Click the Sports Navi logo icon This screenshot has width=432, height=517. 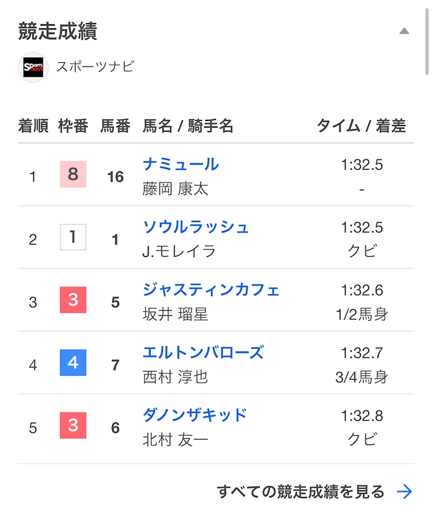point(33,67)
